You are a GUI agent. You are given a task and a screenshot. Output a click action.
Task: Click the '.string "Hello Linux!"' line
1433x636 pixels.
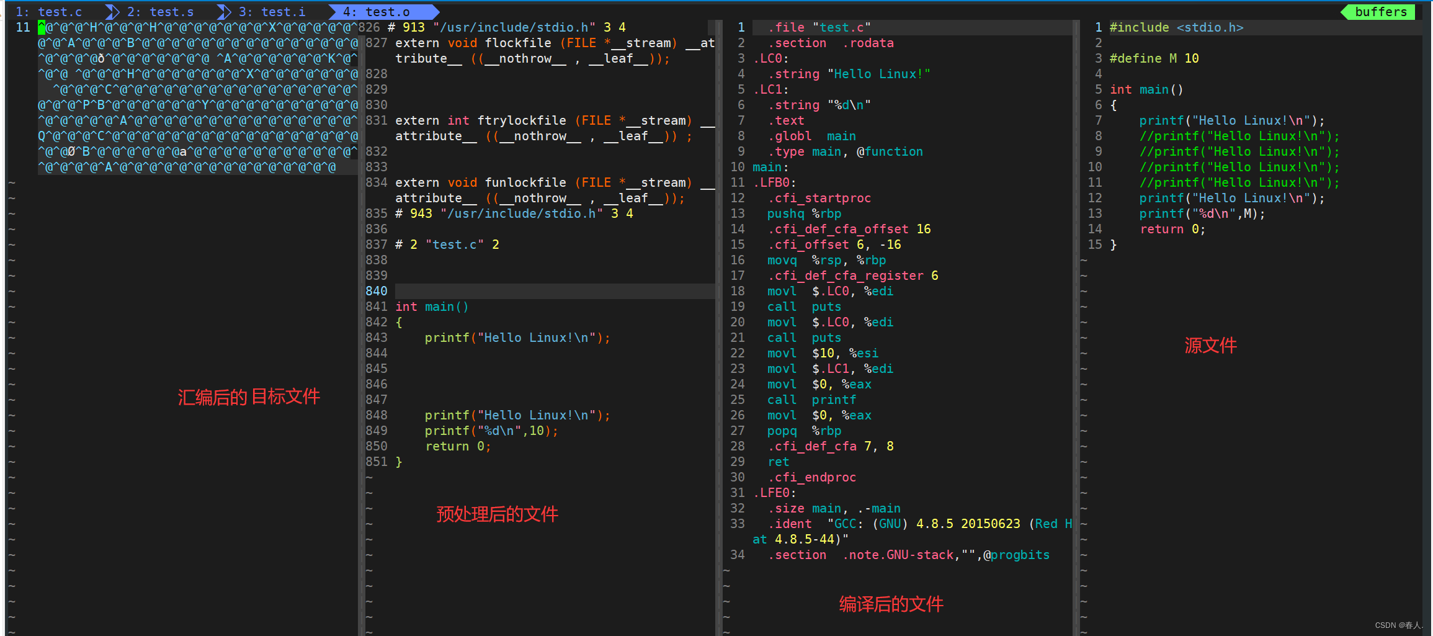point(849,74)
